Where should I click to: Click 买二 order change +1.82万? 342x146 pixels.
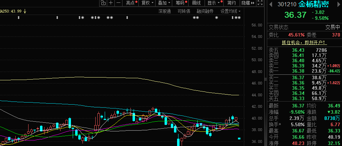[x=334, y=83]
